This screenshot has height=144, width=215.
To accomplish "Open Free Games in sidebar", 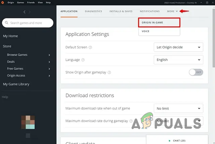I will [15, 68].
